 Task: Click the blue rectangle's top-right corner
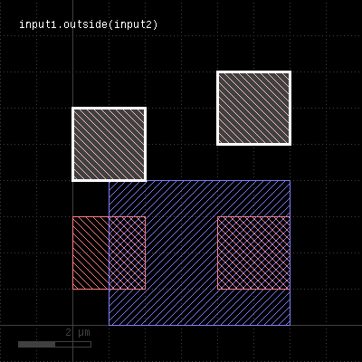(x=291, y=180)
